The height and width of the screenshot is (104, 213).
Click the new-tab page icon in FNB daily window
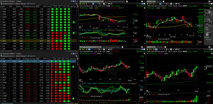[x=127, y=1]
